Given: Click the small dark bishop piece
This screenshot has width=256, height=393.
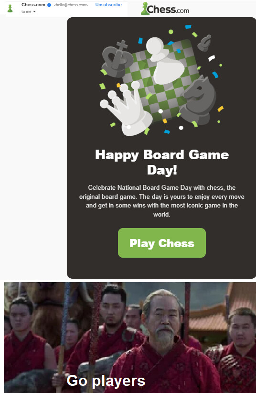Looking at the screenshot, I should 204,43.
